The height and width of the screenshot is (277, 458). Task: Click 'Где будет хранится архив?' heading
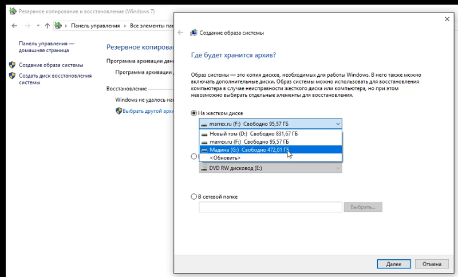coord(234,55)
